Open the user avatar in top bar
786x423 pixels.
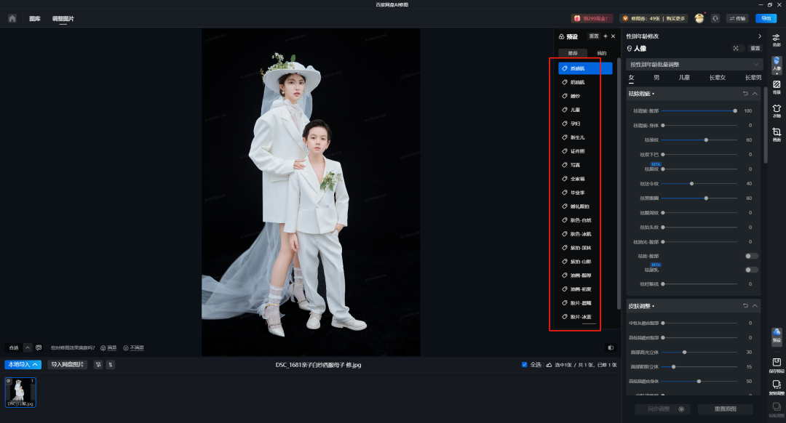pyautogui.click(x=699, y=18)
